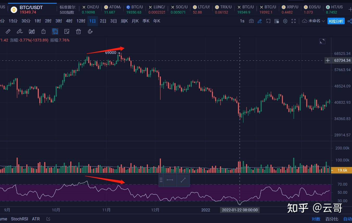Open chart settings via the hexagon gear icon
The image size is (352, 223).
(285, 21)
